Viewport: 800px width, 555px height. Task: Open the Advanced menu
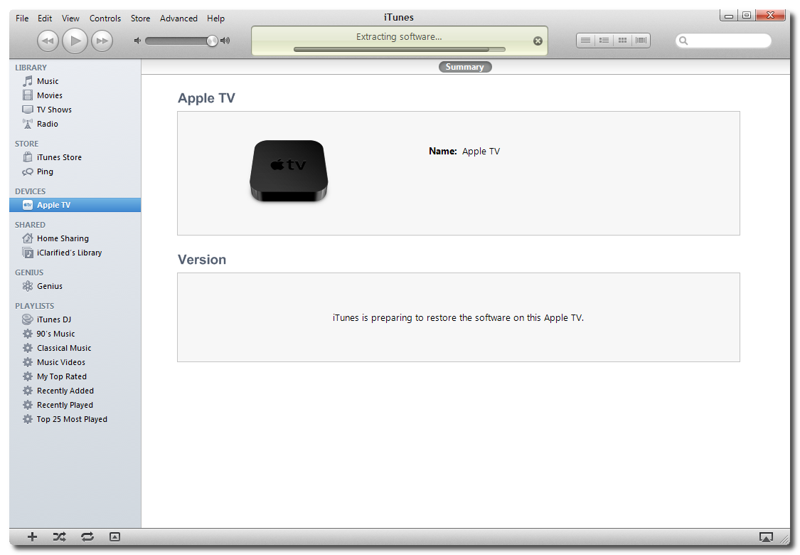point(178,18)
